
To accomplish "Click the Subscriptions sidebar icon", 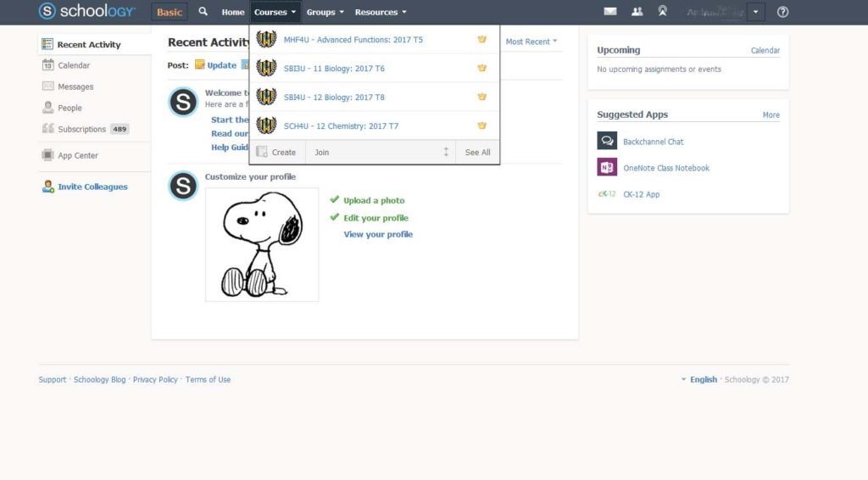I will click(48, 128).
